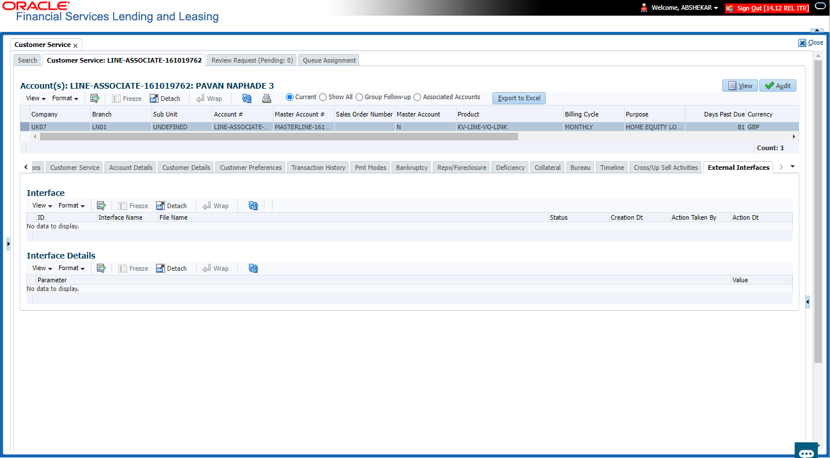Close the Customer Service main tab
The width and height of the screenshot is (830, 458).
click(x=75, y=45)
